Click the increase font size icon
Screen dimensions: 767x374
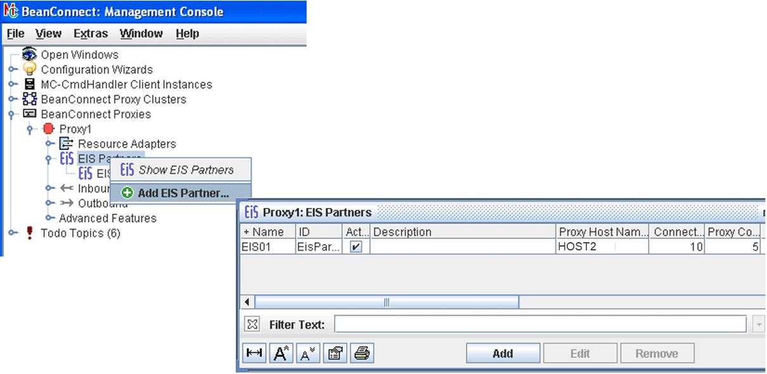pos(281,354)
